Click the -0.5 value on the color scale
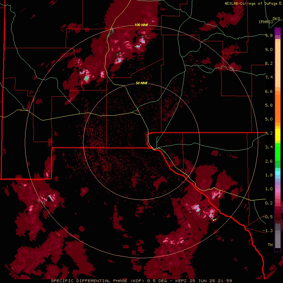 (x=268, y=217)
